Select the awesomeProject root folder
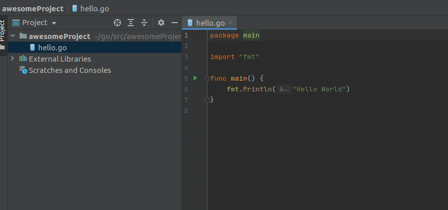This screenshot has width=448, height=210. [59, 36]
